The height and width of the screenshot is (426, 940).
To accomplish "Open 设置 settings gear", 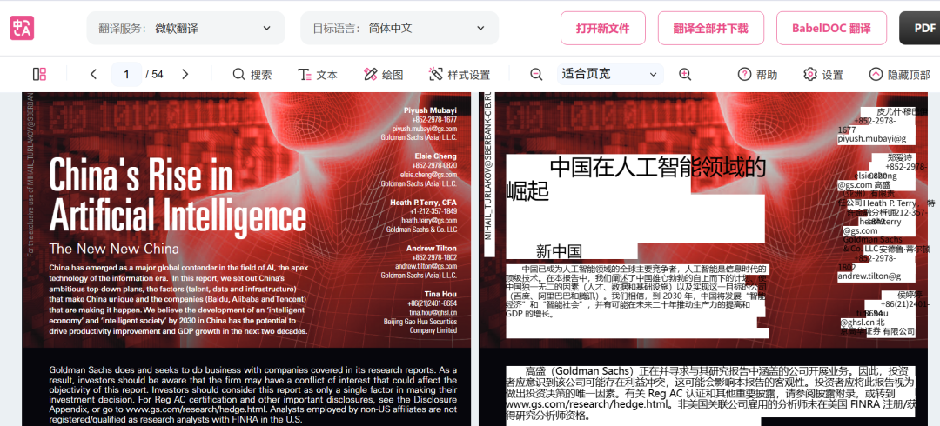I will (x=823, y=75).
